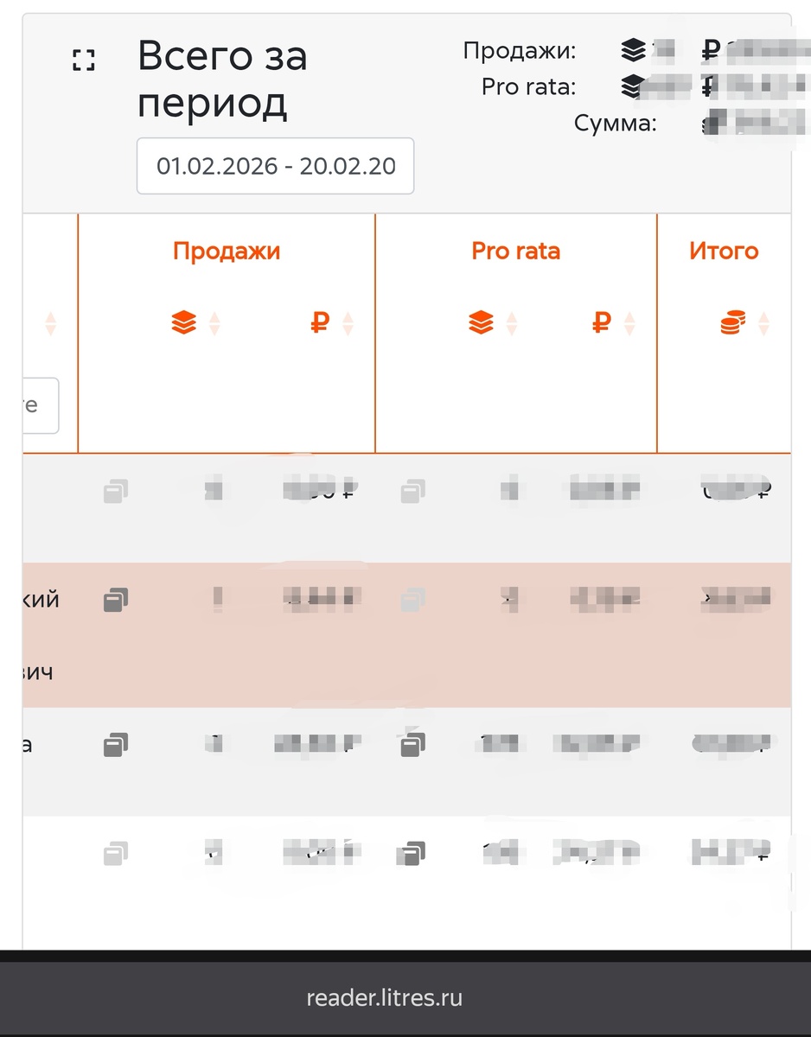Click the stacked layers icon under the Pro rata header
The width and height of the screenshot is (811, 1037).
pos(482,321)
